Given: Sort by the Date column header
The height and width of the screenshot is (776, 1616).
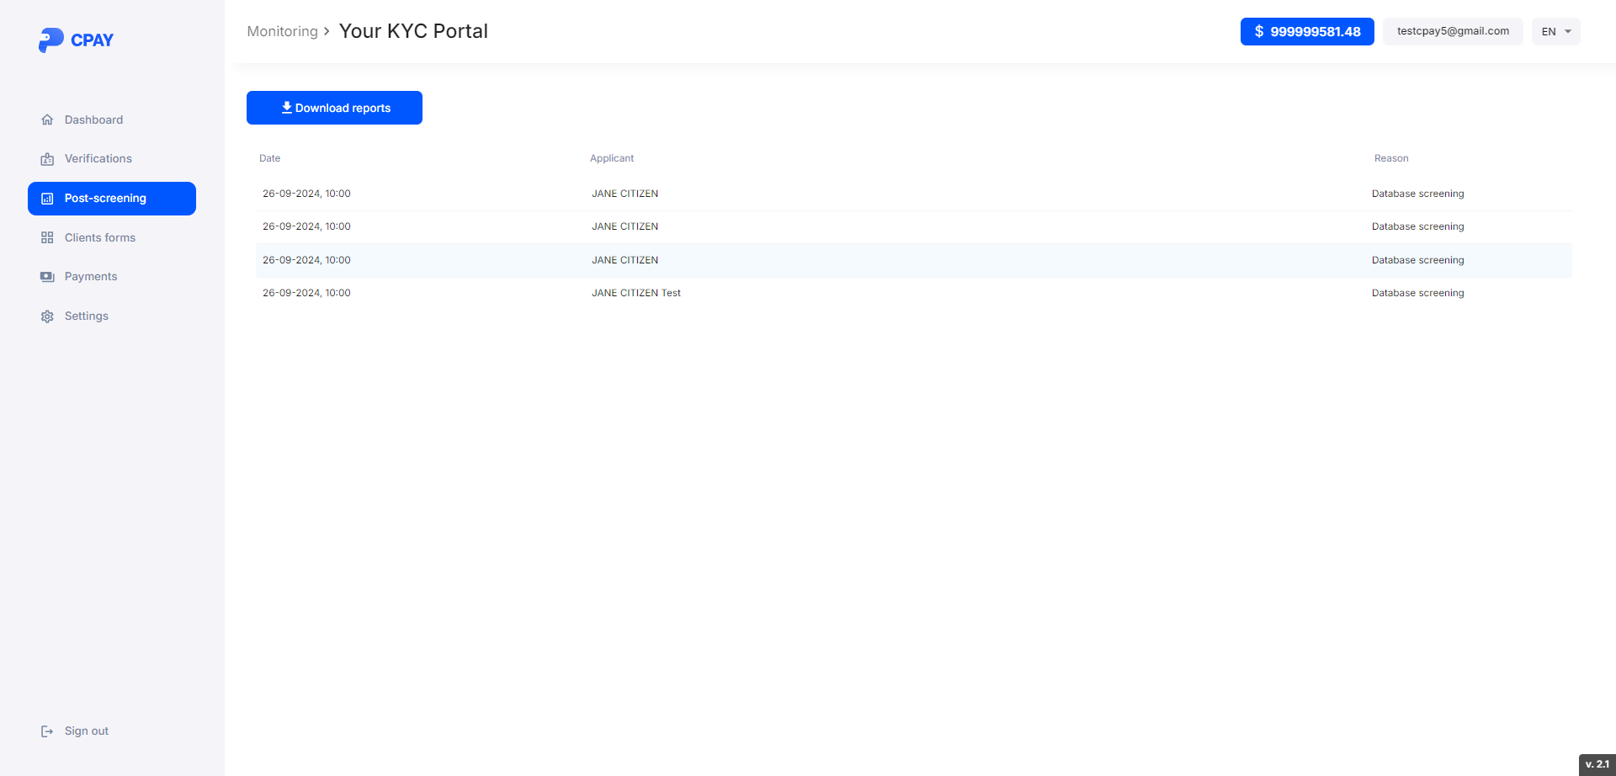Looking at the screenshot, I should 269,158.
